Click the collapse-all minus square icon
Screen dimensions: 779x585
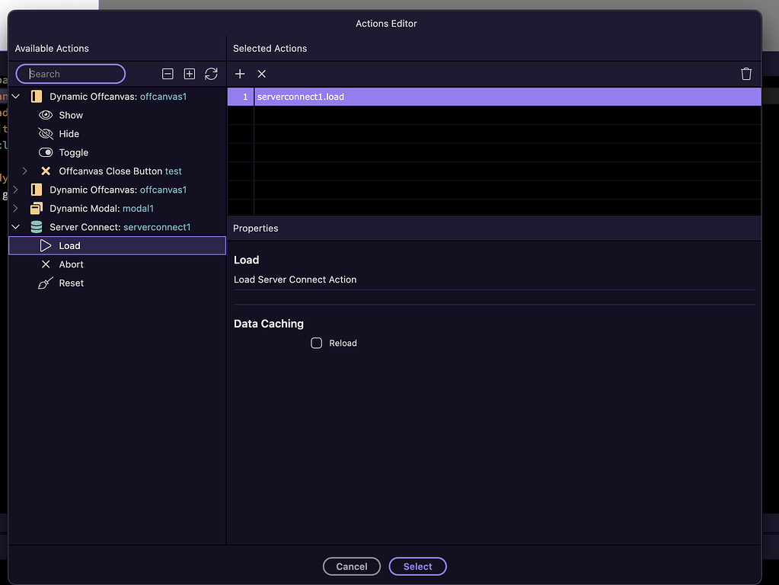point(168,74)
